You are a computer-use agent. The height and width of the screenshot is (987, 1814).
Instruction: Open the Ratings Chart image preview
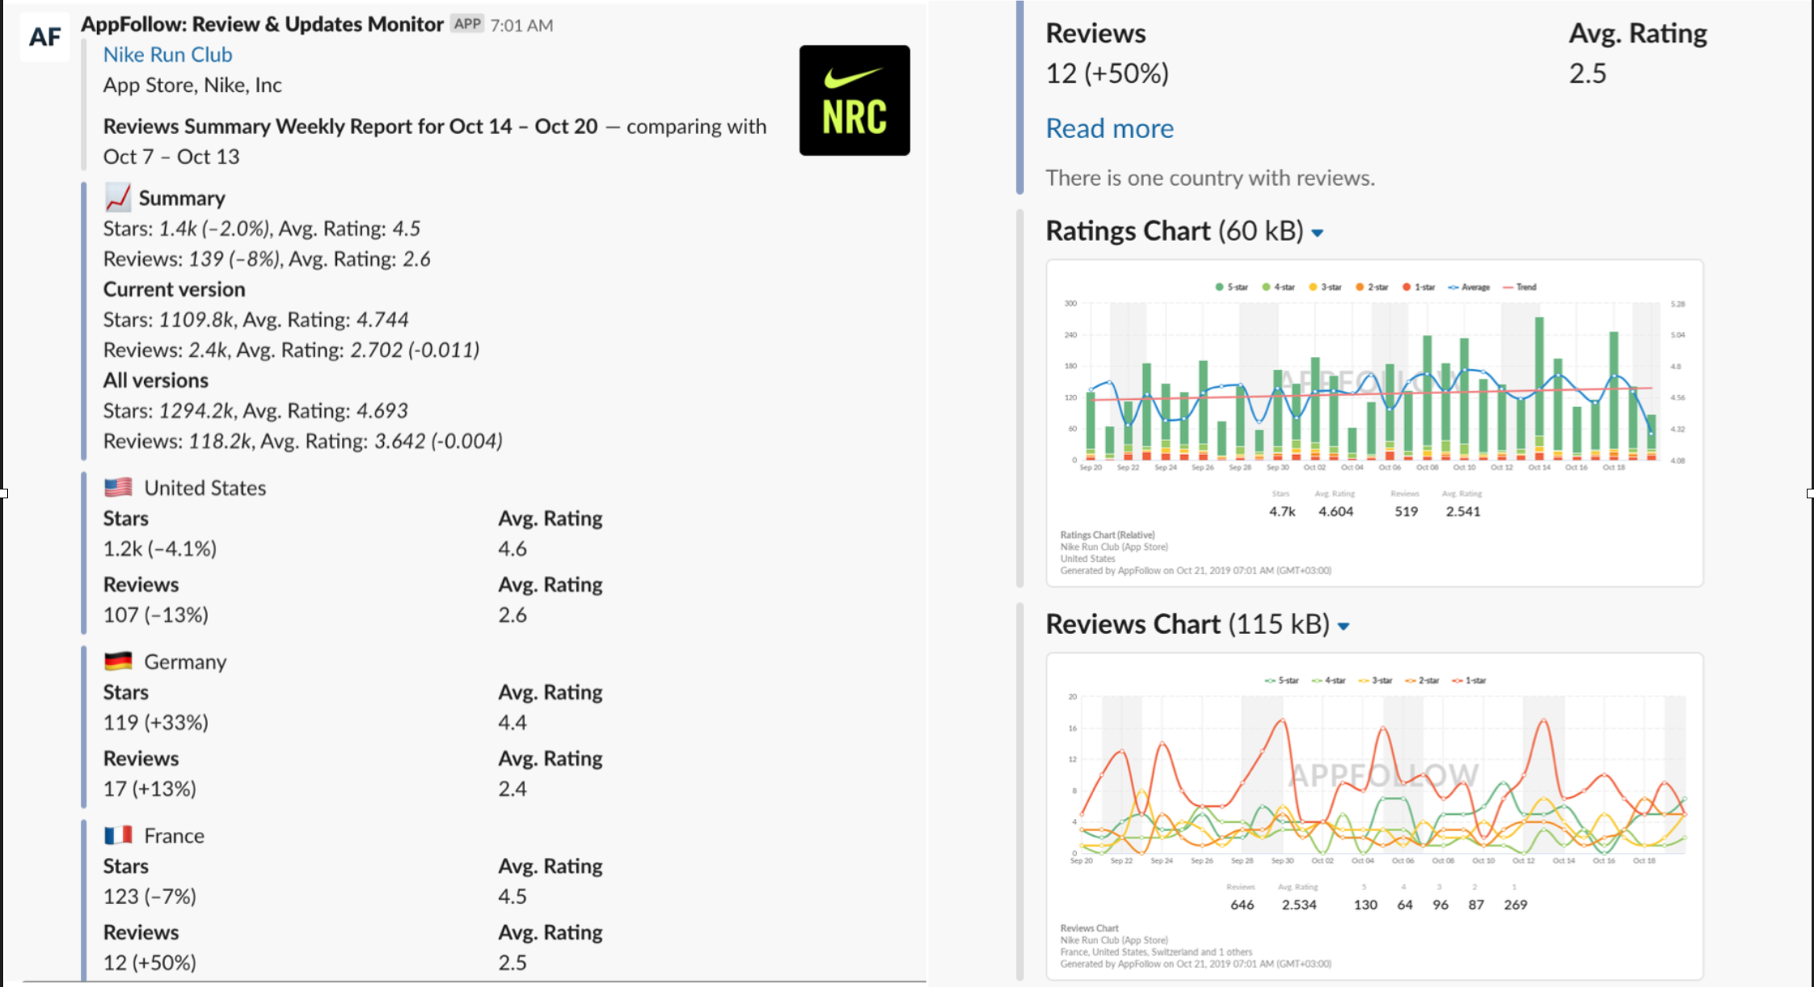(1374, 422)
